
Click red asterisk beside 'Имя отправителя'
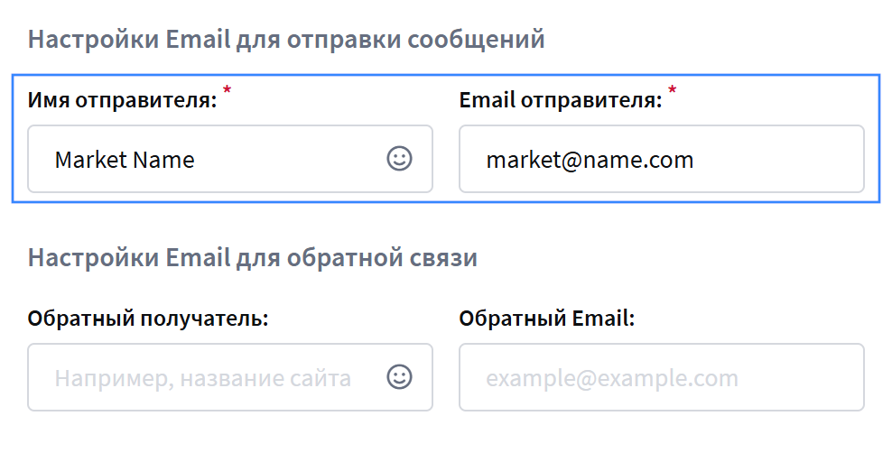[x=228, y=90]
